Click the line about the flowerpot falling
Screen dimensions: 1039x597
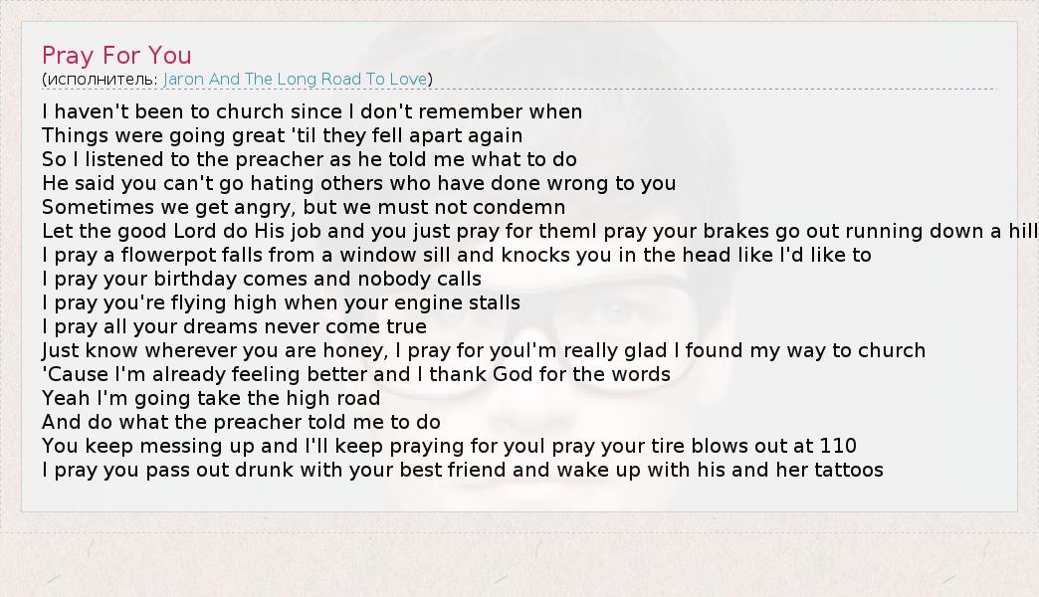[456, 255]
